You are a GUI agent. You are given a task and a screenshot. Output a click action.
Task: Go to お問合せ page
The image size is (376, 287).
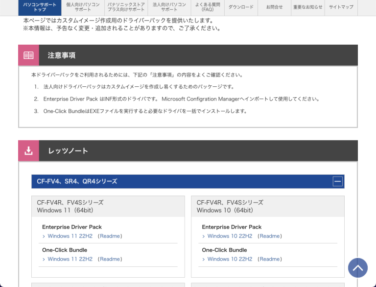(274, 7)
